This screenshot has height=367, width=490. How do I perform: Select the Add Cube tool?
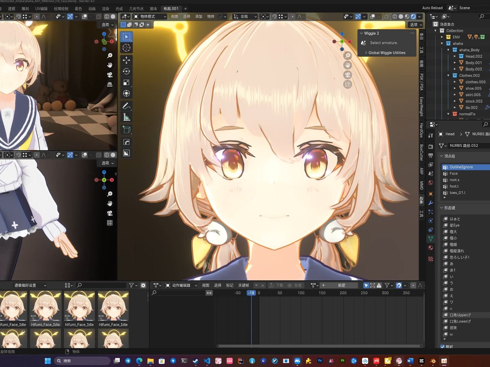pos(126,129)
